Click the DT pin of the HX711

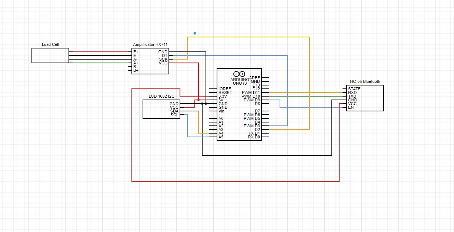pos(165,56)
